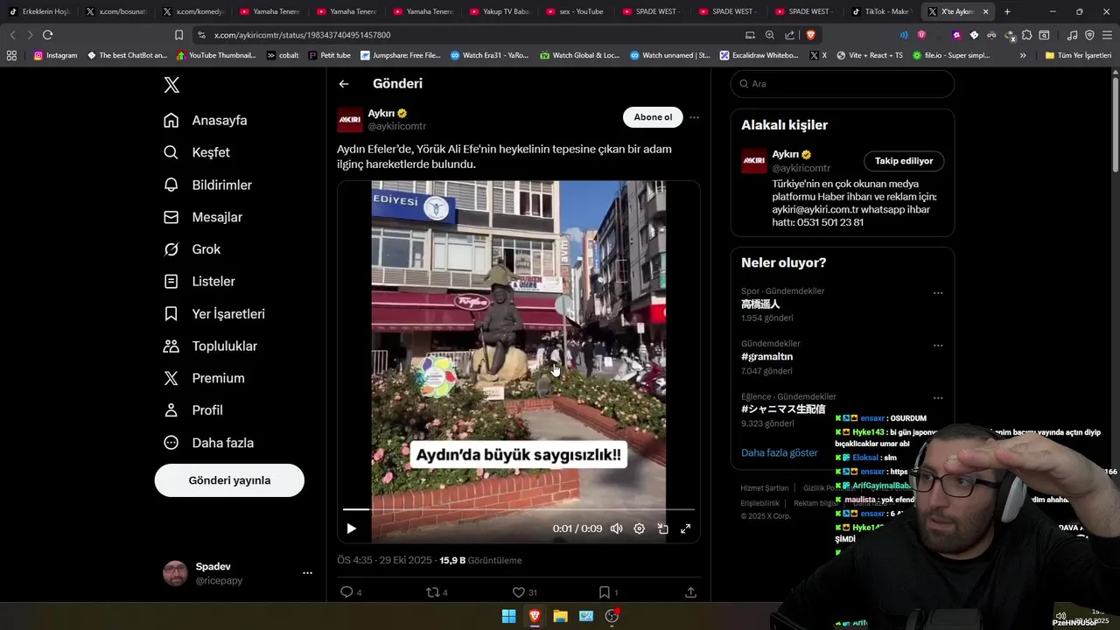
Task: Click the Brave VPN shield icon
Action: coord(1089,35)
